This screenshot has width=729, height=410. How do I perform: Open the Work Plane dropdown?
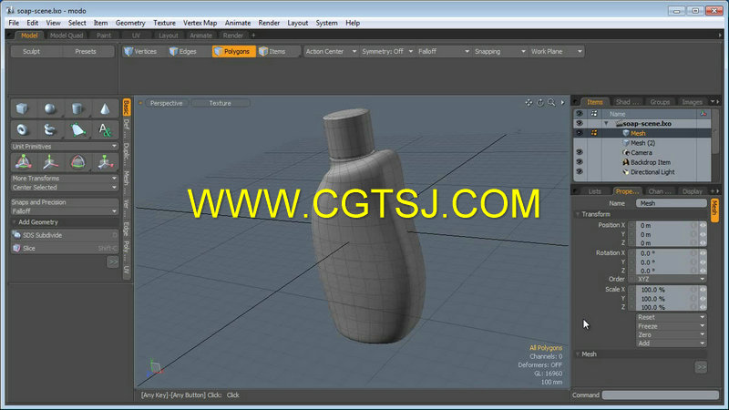point(557,52)
